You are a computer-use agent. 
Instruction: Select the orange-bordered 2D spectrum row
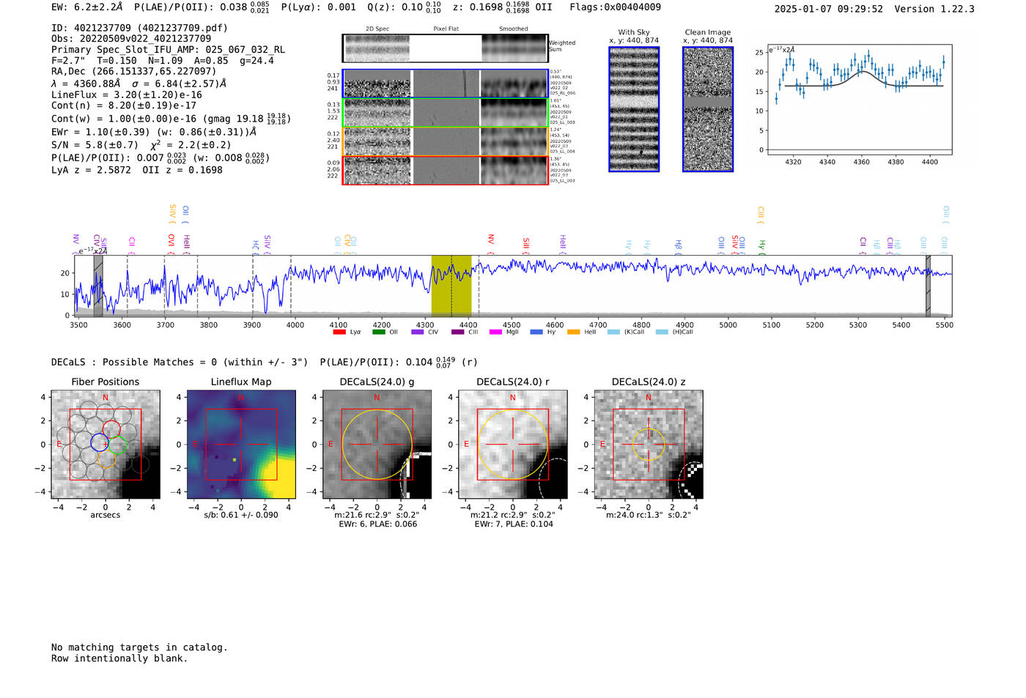pos(446,141)
